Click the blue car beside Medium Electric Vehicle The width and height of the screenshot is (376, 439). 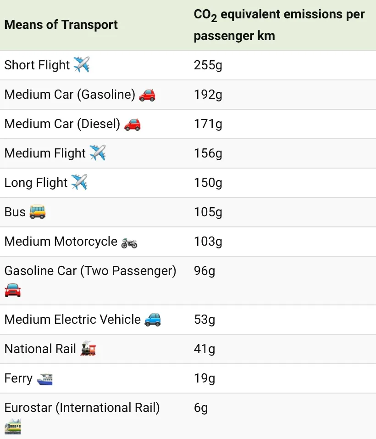(x=153, y=320)
